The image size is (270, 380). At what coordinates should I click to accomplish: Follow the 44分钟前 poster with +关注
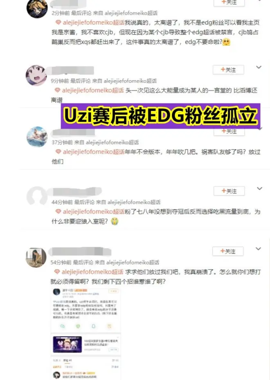pyautogui.click(x=229, y=191)
